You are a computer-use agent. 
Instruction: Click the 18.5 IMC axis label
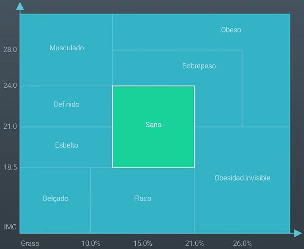tap(10, 168)
